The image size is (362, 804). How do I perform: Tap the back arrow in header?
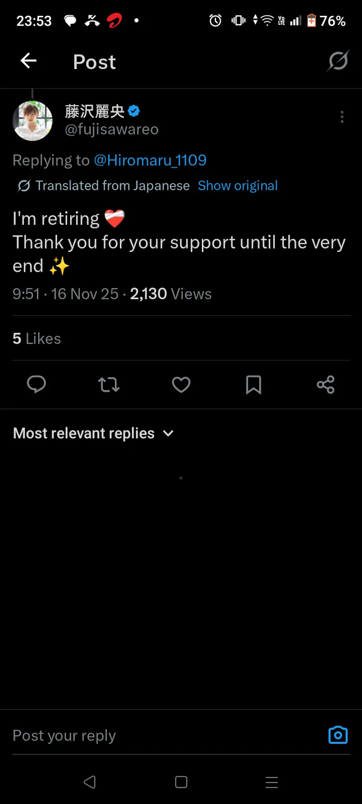click(29, 61)
